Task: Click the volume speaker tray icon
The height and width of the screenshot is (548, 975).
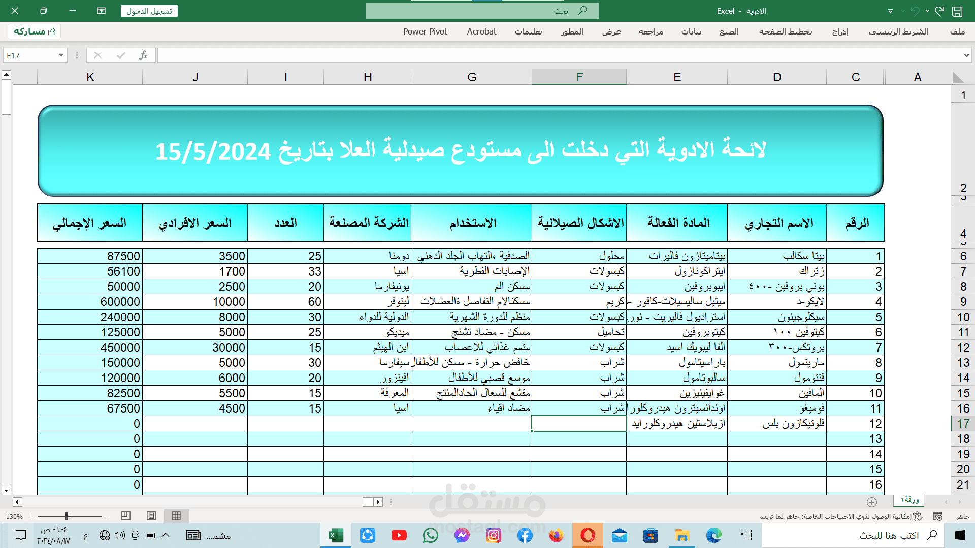Action: (120, 535)
